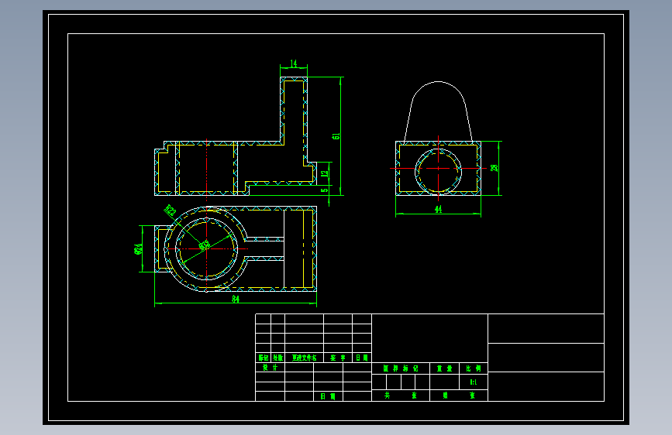Click the R22 radius dimension label
Viewport: 672px width, 435px height.
coord(171,211)
